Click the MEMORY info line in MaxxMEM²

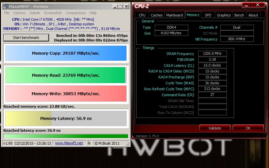click(62, 29)
